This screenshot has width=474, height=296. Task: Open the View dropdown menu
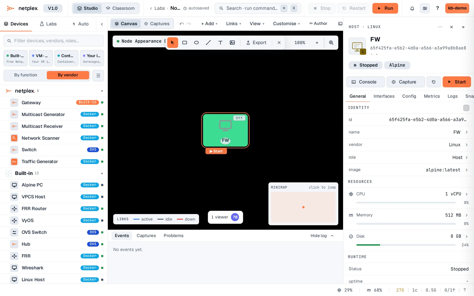[257, 24]
